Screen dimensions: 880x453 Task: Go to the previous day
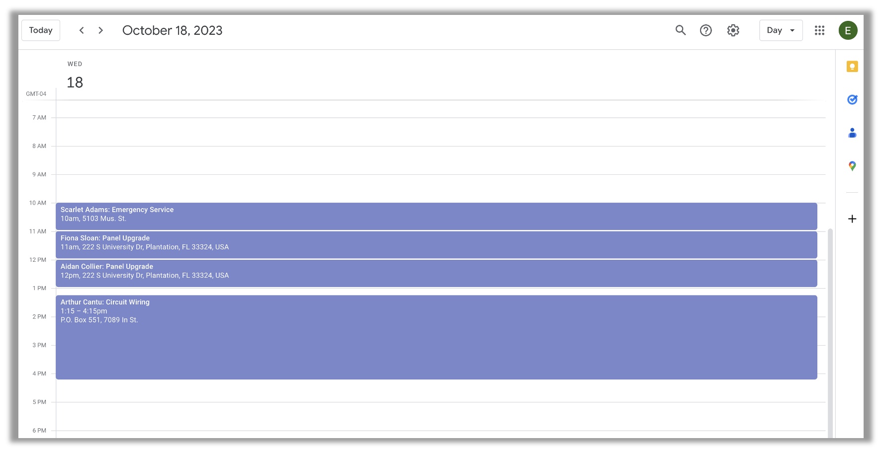(82, 30)
